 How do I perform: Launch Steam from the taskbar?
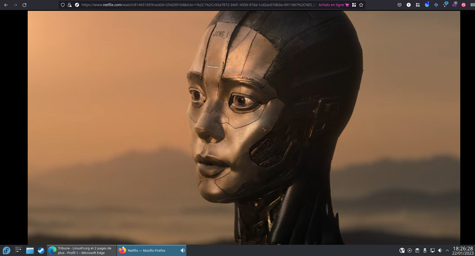click(x=41, y=250)
